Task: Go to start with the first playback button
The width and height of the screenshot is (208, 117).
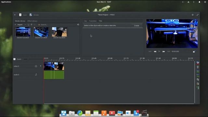Action: tap(150, 51)
